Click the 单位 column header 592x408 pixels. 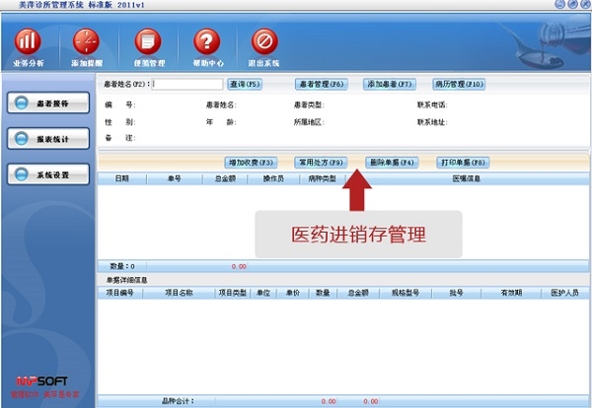pyautogui.click(x=263, y=293)
